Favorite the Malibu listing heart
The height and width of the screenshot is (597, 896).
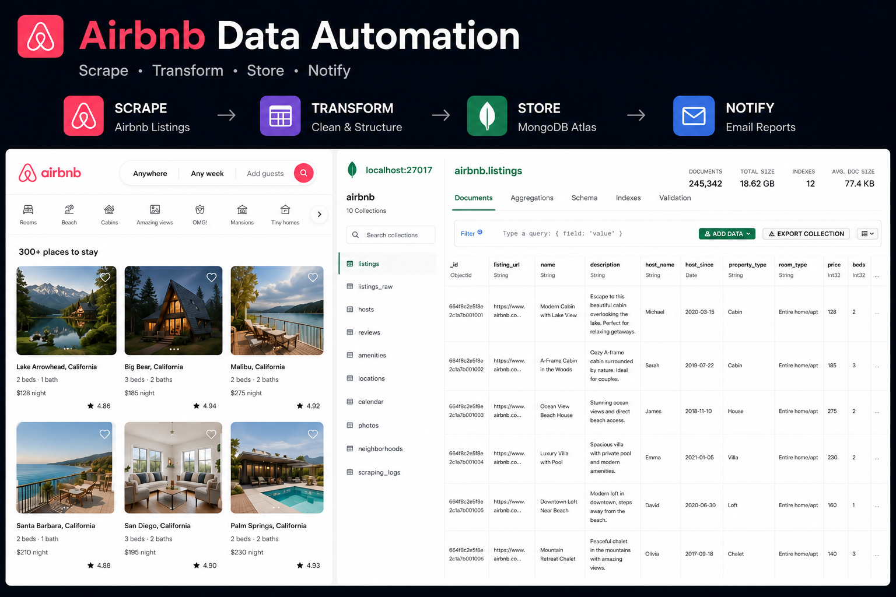pyautogui.click(x=313, y=278)
